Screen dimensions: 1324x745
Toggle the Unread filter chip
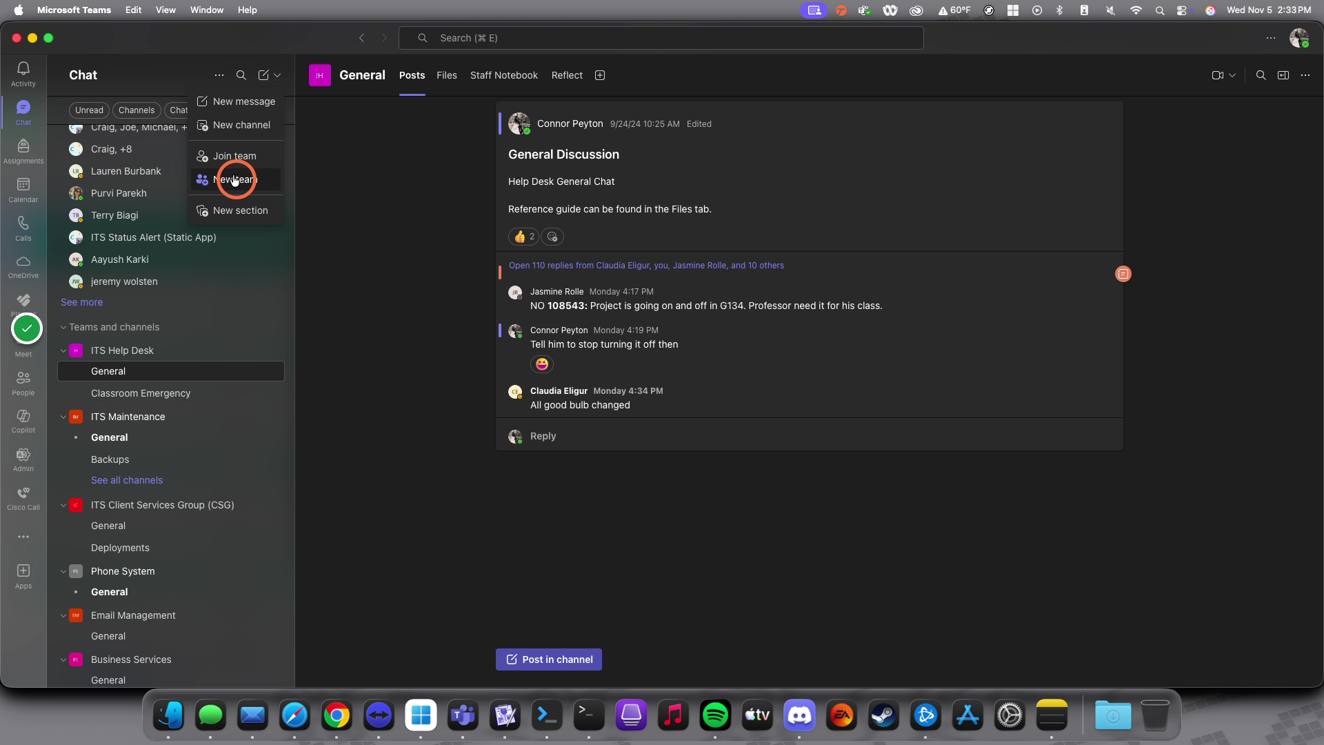(x=89, y=110)
